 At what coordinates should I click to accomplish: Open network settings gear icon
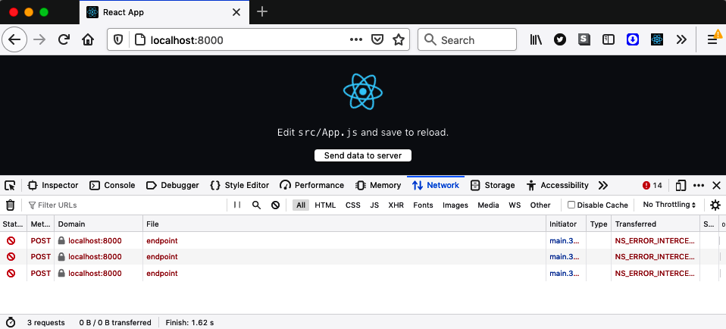pos(715,205)
